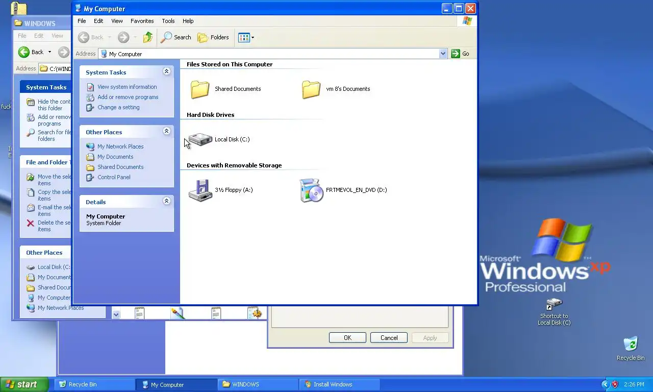
Task: Open the Favorites menu
Action: [x=142, y=21]
